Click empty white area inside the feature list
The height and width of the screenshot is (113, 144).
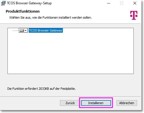coord(71,54)
